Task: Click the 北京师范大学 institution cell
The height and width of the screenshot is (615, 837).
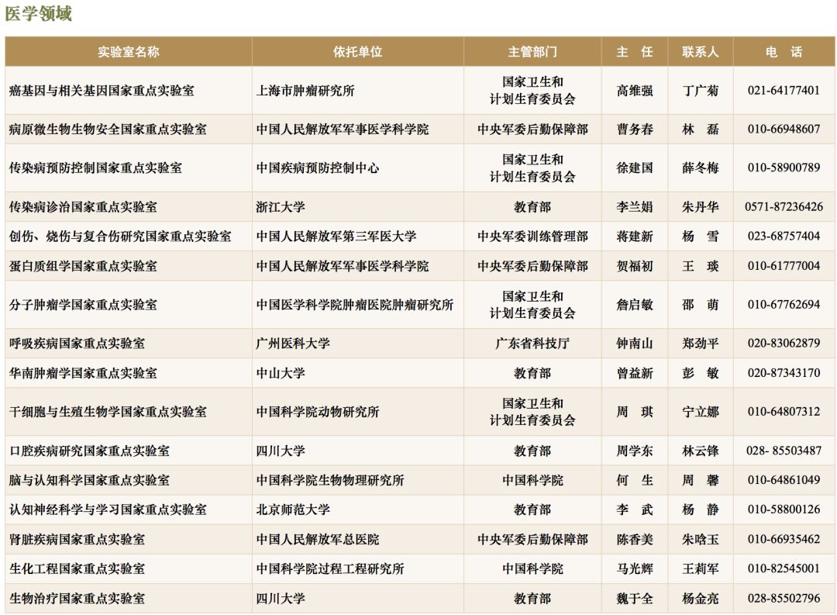Action: coord(293,510)
